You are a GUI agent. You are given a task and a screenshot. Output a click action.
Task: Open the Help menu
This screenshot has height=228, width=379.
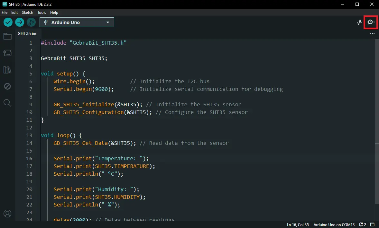coord(54,13)
